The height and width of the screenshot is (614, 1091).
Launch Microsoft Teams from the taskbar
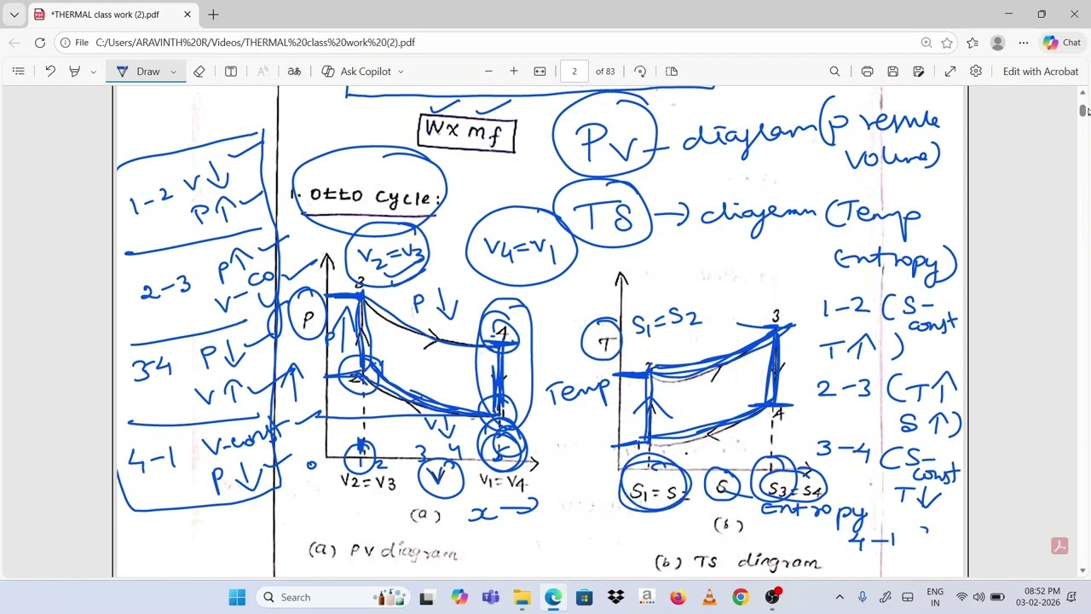coord(490,597)
